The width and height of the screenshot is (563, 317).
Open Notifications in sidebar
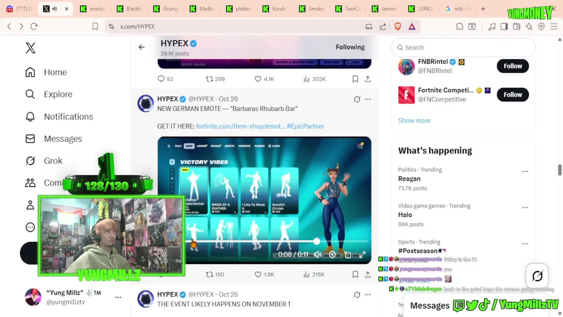59,117
